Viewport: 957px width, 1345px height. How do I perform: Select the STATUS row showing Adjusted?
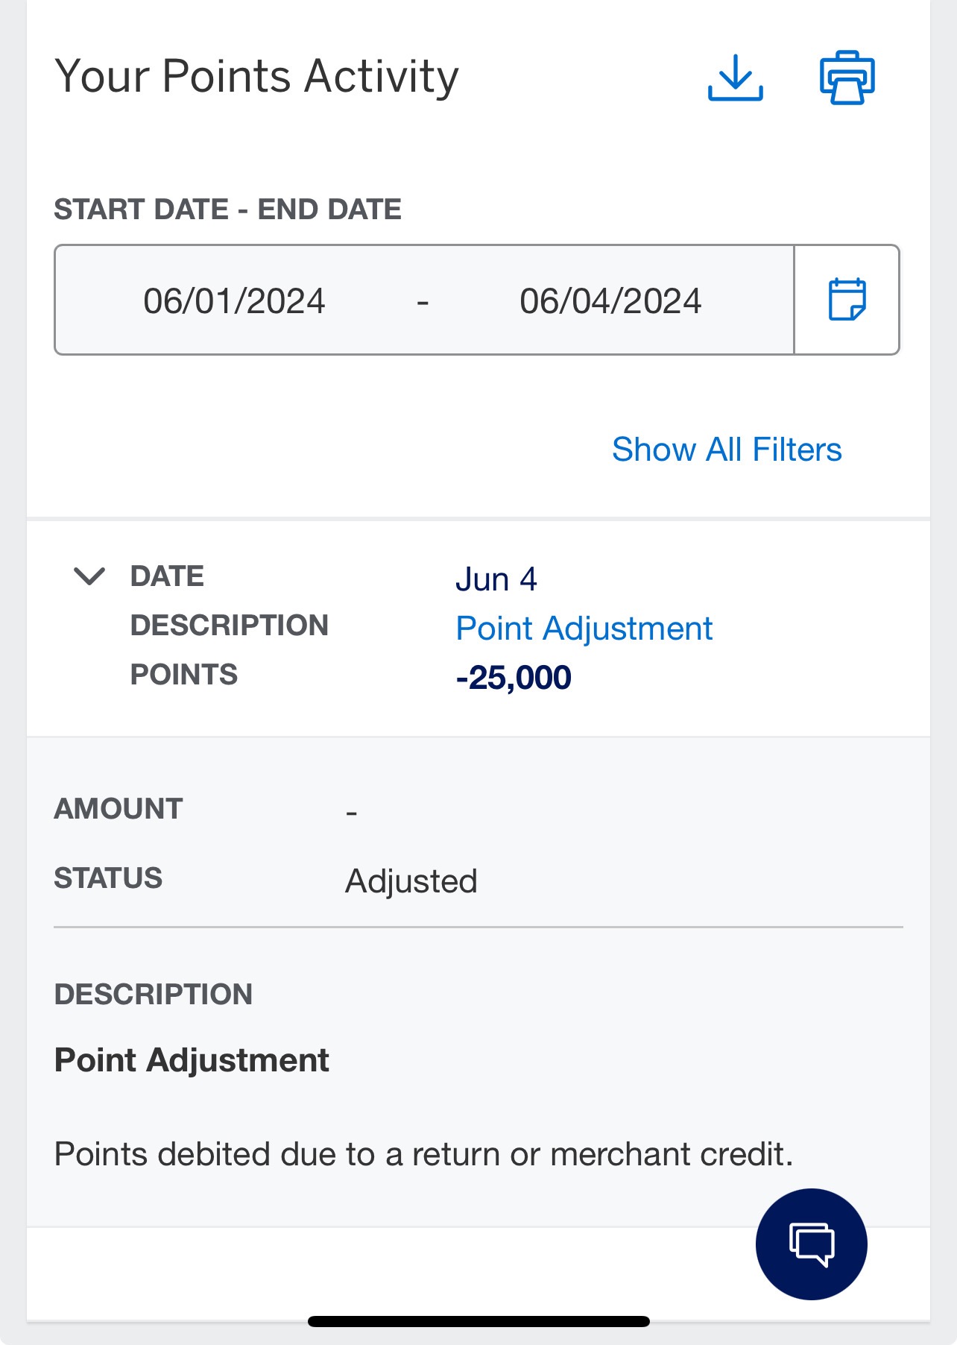click(x=410, y=880)
